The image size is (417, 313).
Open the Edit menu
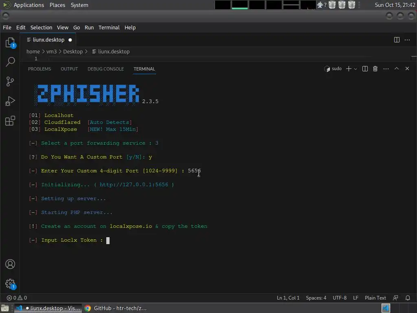coord(21,27)
